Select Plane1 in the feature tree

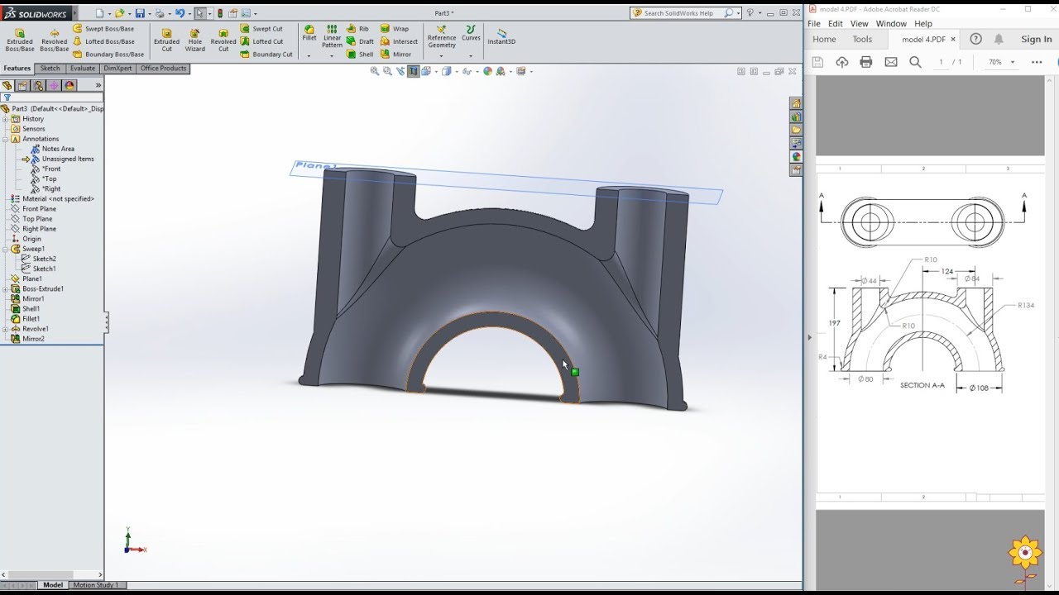26,278
